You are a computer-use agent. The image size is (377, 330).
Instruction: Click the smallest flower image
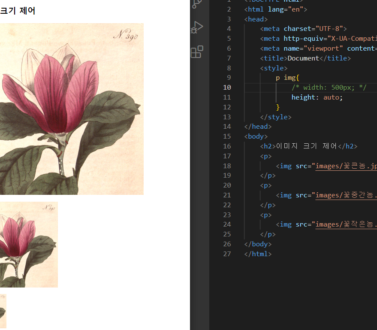click(x=3, y=311)
